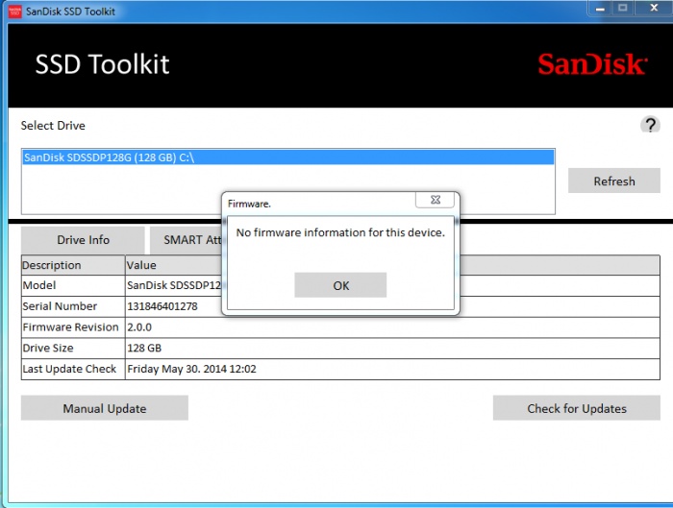
Task: Click the Manual Update button
Action: click(105, 408)
